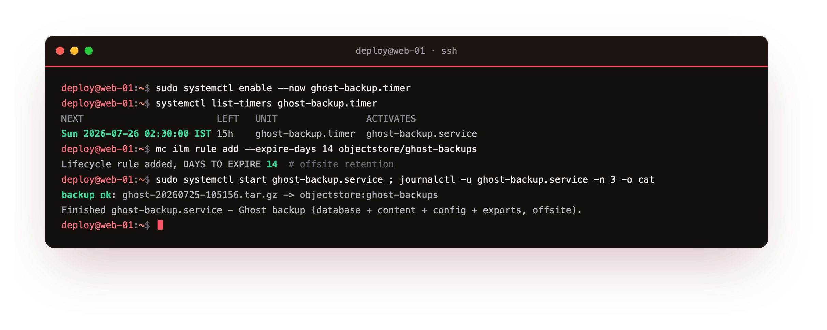
Task: Click 'ghost-backup.timer' in the UNIT column
Action: pos(305,134)
